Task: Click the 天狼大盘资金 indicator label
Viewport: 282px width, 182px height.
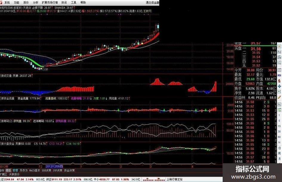Action: pyautogui.click(x=7, y=144)
